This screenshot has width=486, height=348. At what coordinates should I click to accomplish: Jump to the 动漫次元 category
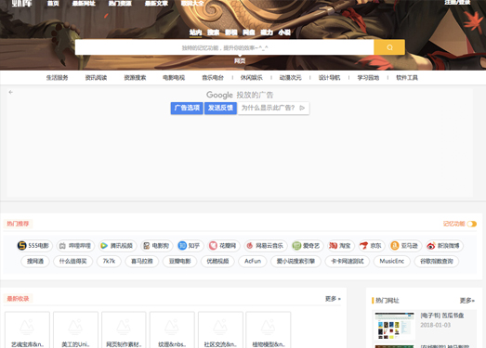pyautogui.click(x=291, y=78)
